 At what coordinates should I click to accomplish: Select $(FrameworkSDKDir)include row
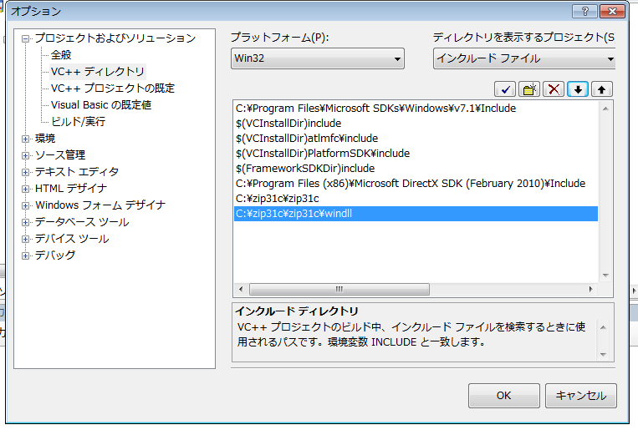click(x=416, y=169)
